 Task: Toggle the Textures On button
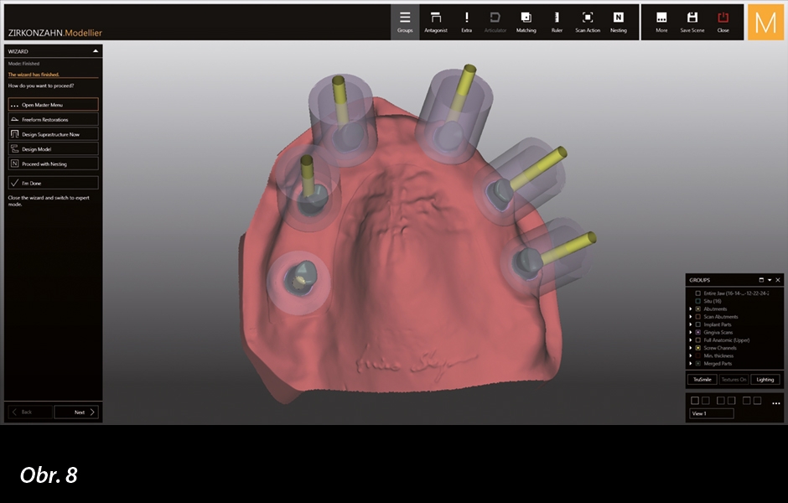coord(734,380)
